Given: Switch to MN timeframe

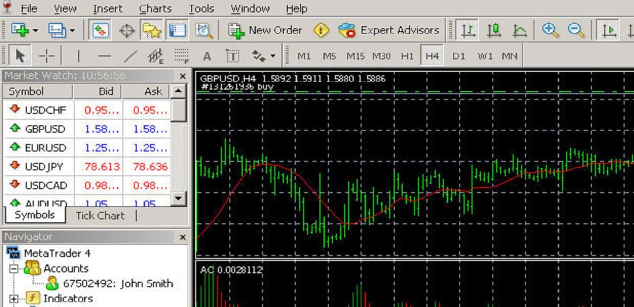Looking at the screenshot, I should [x=510, y=56].
